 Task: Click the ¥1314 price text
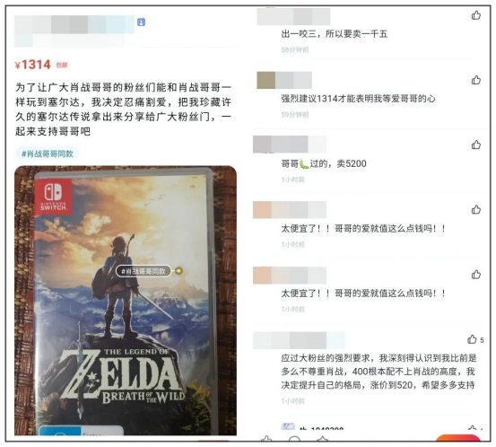33,65
